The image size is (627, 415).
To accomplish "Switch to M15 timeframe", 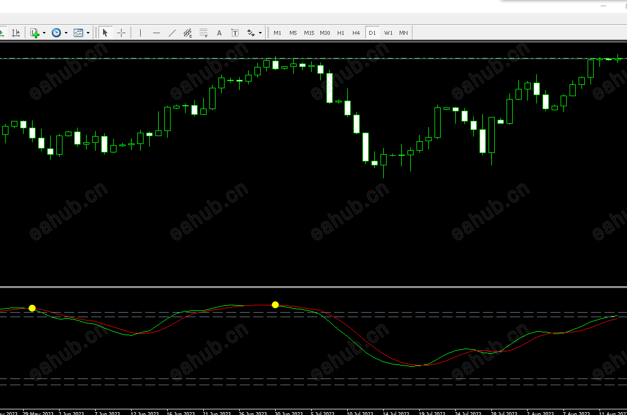I will [x=309, y=33].
